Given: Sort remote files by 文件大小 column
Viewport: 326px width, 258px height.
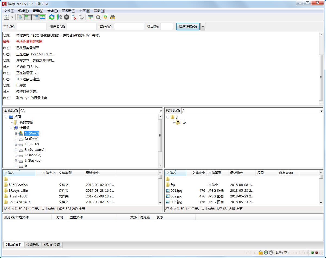Looking at the screenshot, I should coord(196,173).
